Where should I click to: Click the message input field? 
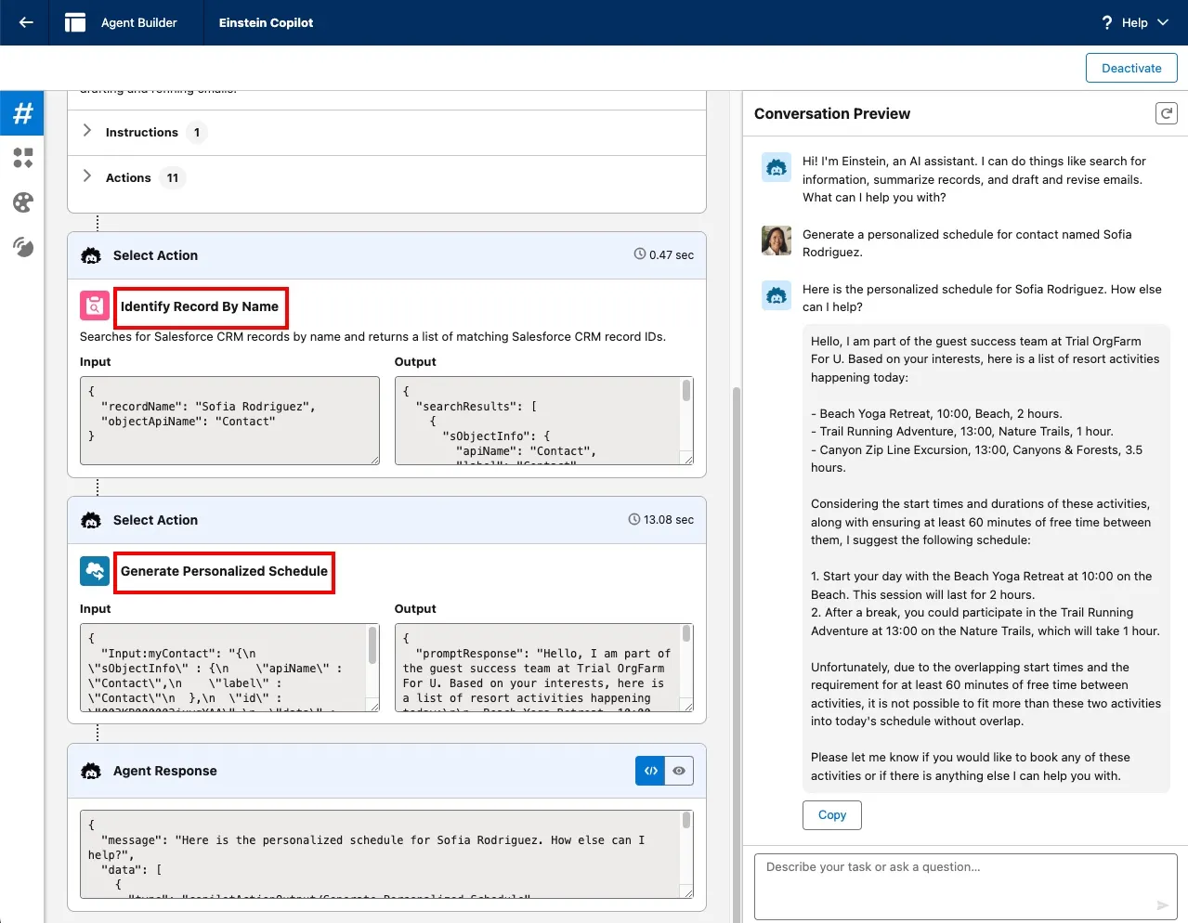pyautogui.click(x=957, y=882)
